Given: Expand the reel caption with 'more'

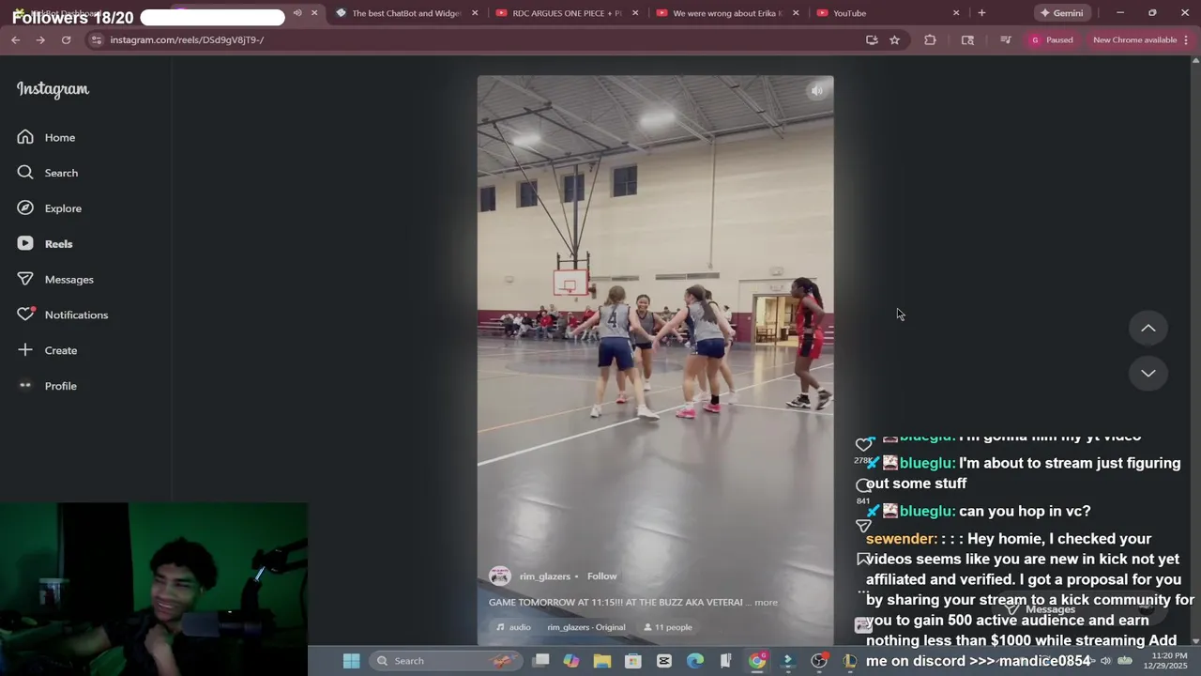Looking at the screenshot, I should tap(766, 603).
